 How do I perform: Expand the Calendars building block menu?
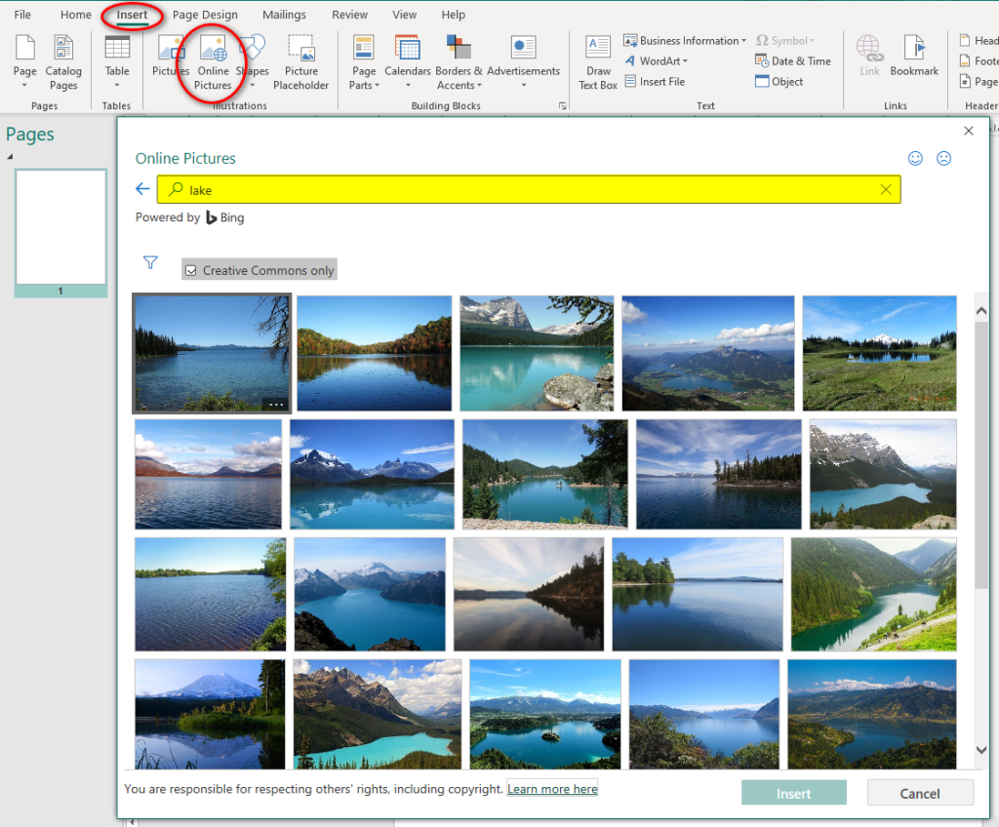[x=408, y=62]
